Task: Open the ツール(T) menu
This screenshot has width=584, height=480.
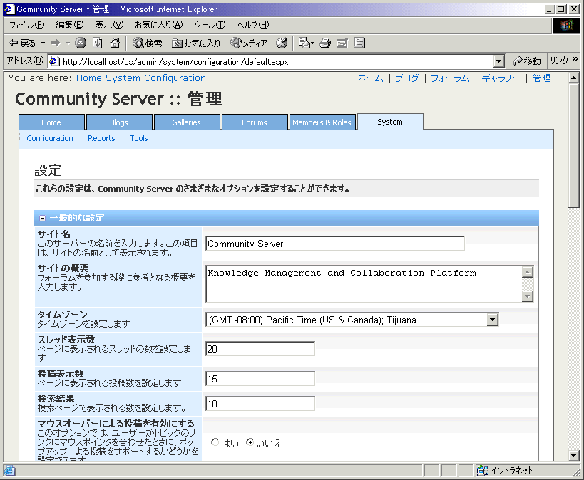Action: pyautogui.click(x=210, y=25)
